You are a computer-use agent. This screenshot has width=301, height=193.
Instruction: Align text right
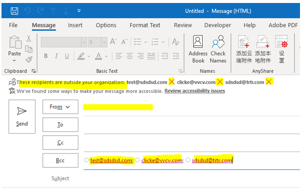(140, 56)
